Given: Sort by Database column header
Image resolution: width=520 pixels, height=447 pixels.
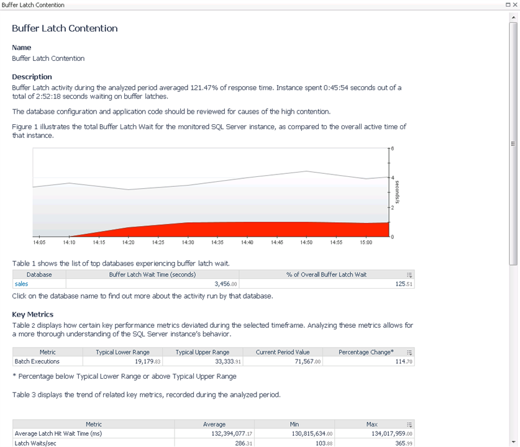Looking at the screenshot, I should coord(39,274).
